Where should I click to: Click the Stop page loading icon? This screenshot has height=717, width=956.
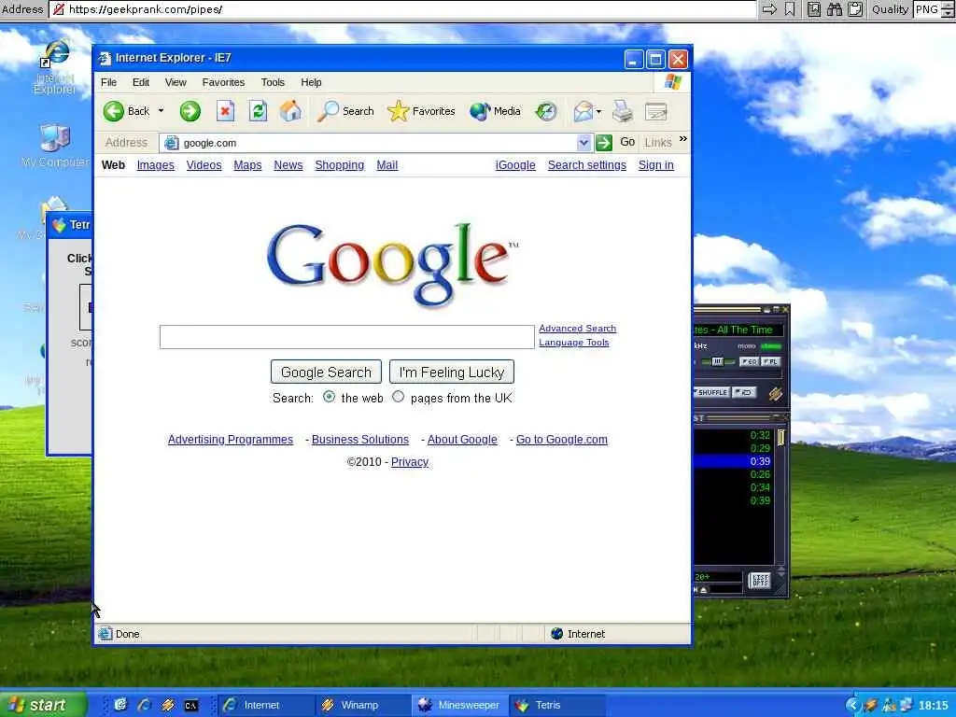pos(225,111)
